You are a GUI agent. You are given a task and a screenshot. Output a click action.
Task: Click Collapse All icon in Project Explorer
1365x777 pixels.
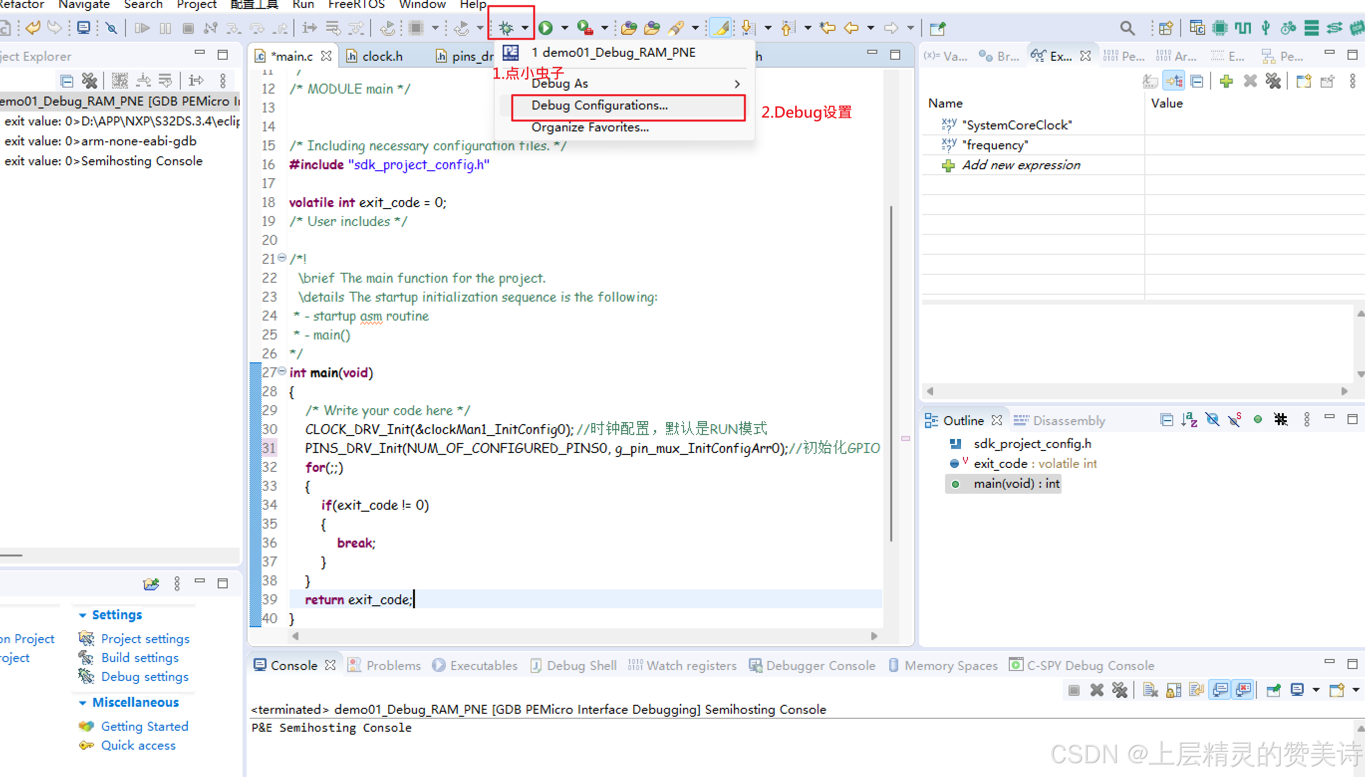(66, 81)
